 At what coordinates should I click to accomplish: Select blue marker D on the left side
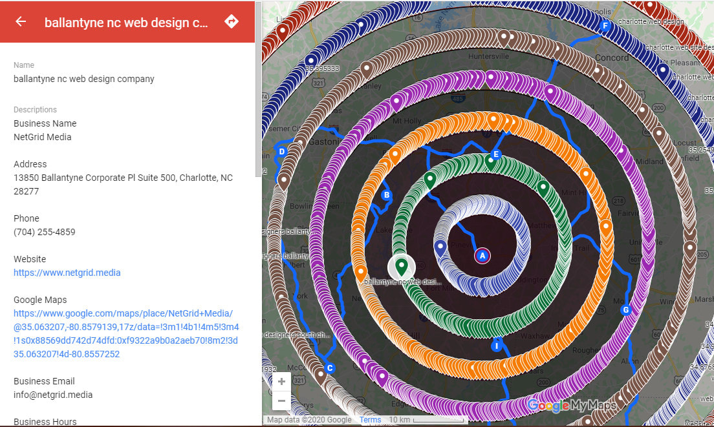coord(283,151)
